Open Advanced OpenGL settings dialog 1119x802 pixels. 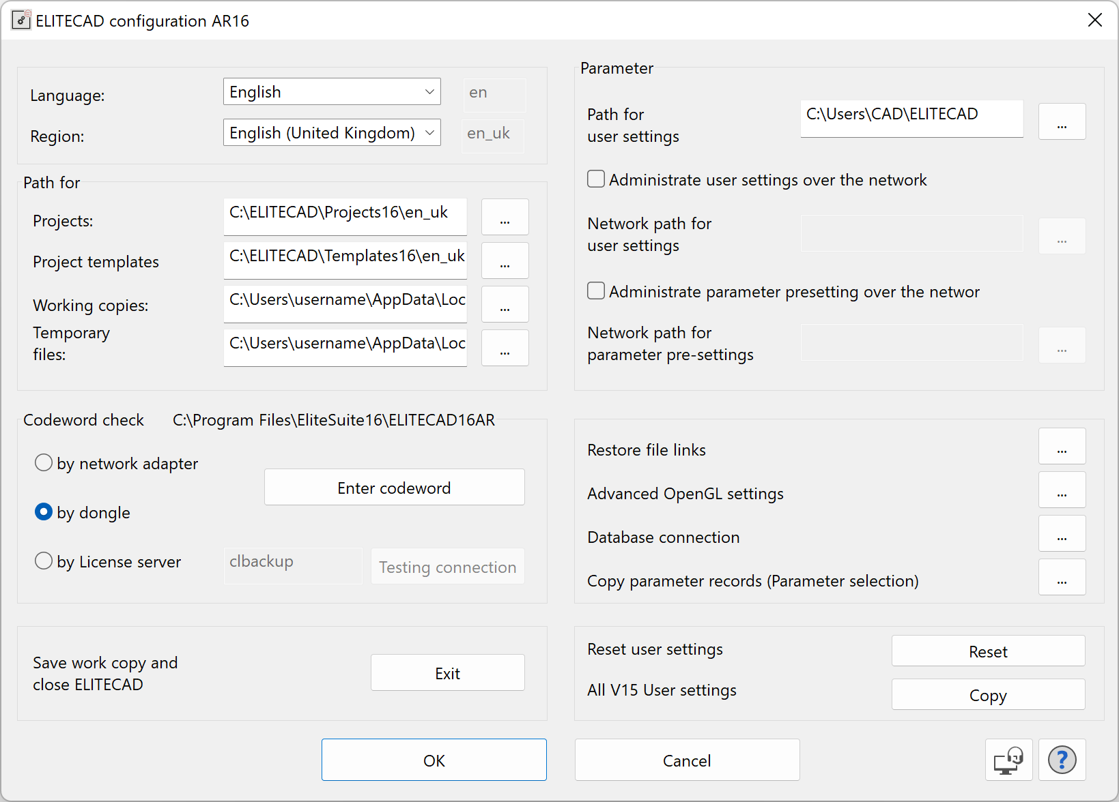(1062, 490)
